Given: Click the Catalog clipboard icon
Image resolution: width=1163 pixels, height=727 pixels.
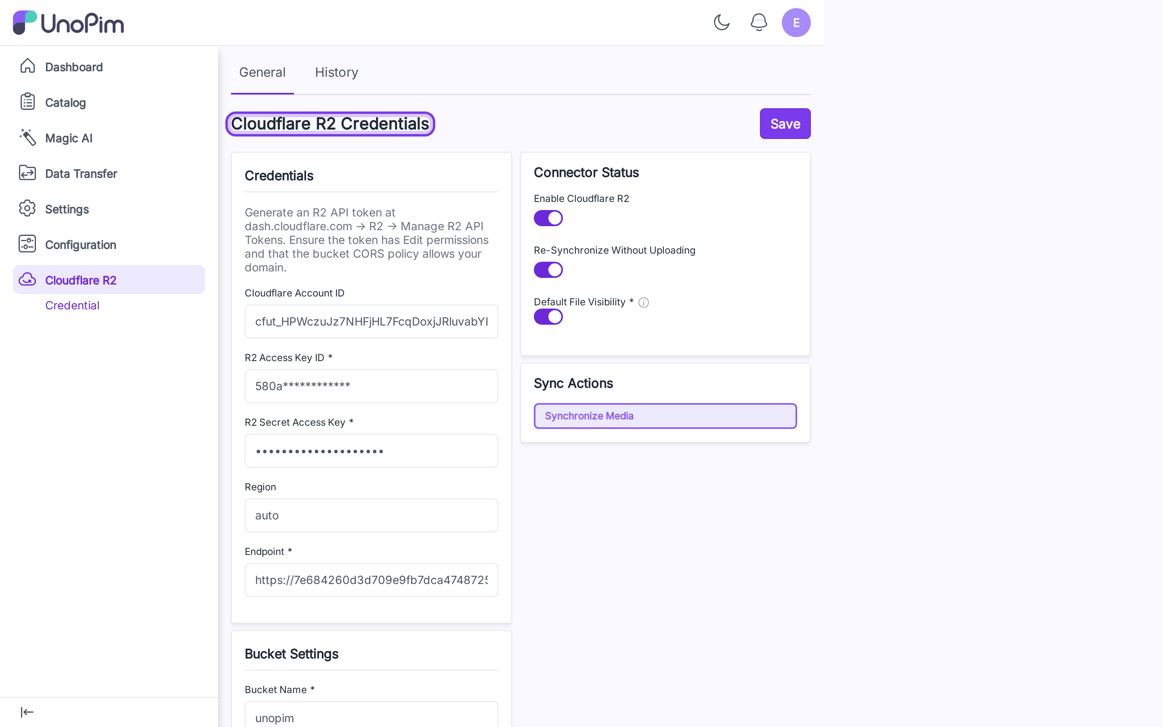Looking at the screenshot, I should pyautogui.click(x=27, y=102).
